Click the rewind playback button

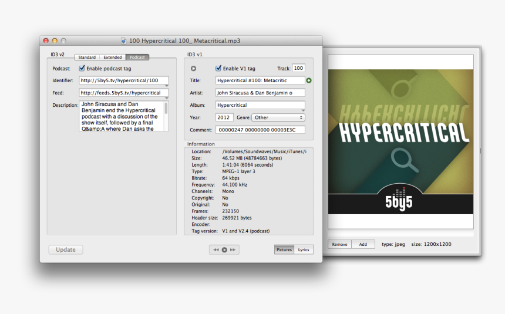216,249
